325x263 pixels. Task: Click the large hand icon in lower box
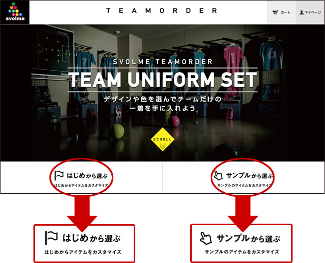tap(206, 238)
